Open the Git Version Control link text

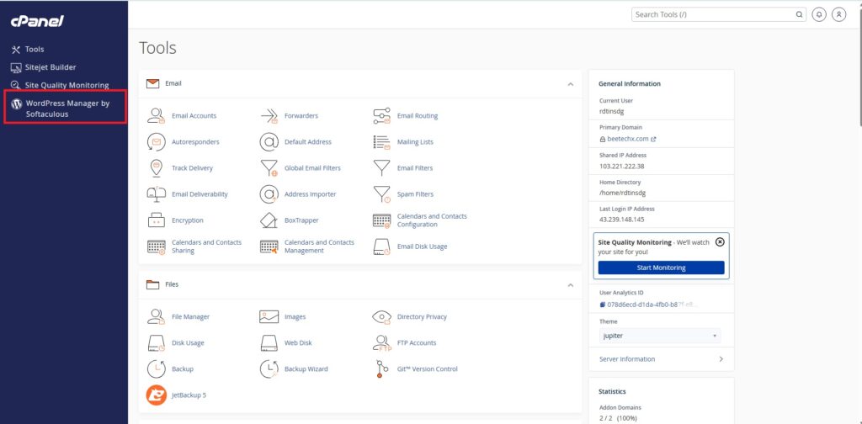tap(427, 369)
